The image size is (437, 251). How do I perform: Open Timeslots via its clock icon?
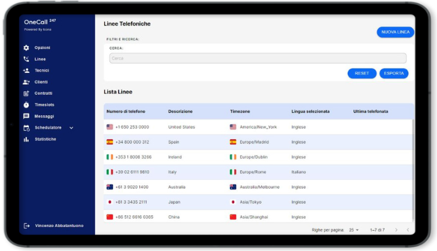(x=26, y=105)
